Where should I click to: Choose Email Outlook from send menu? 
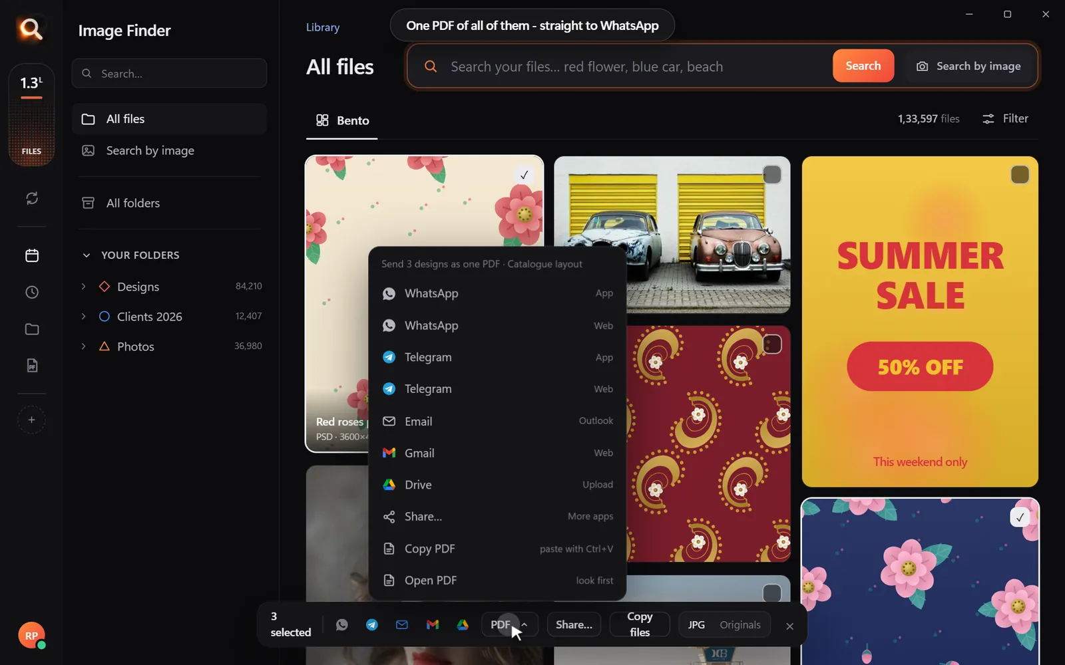497,421
